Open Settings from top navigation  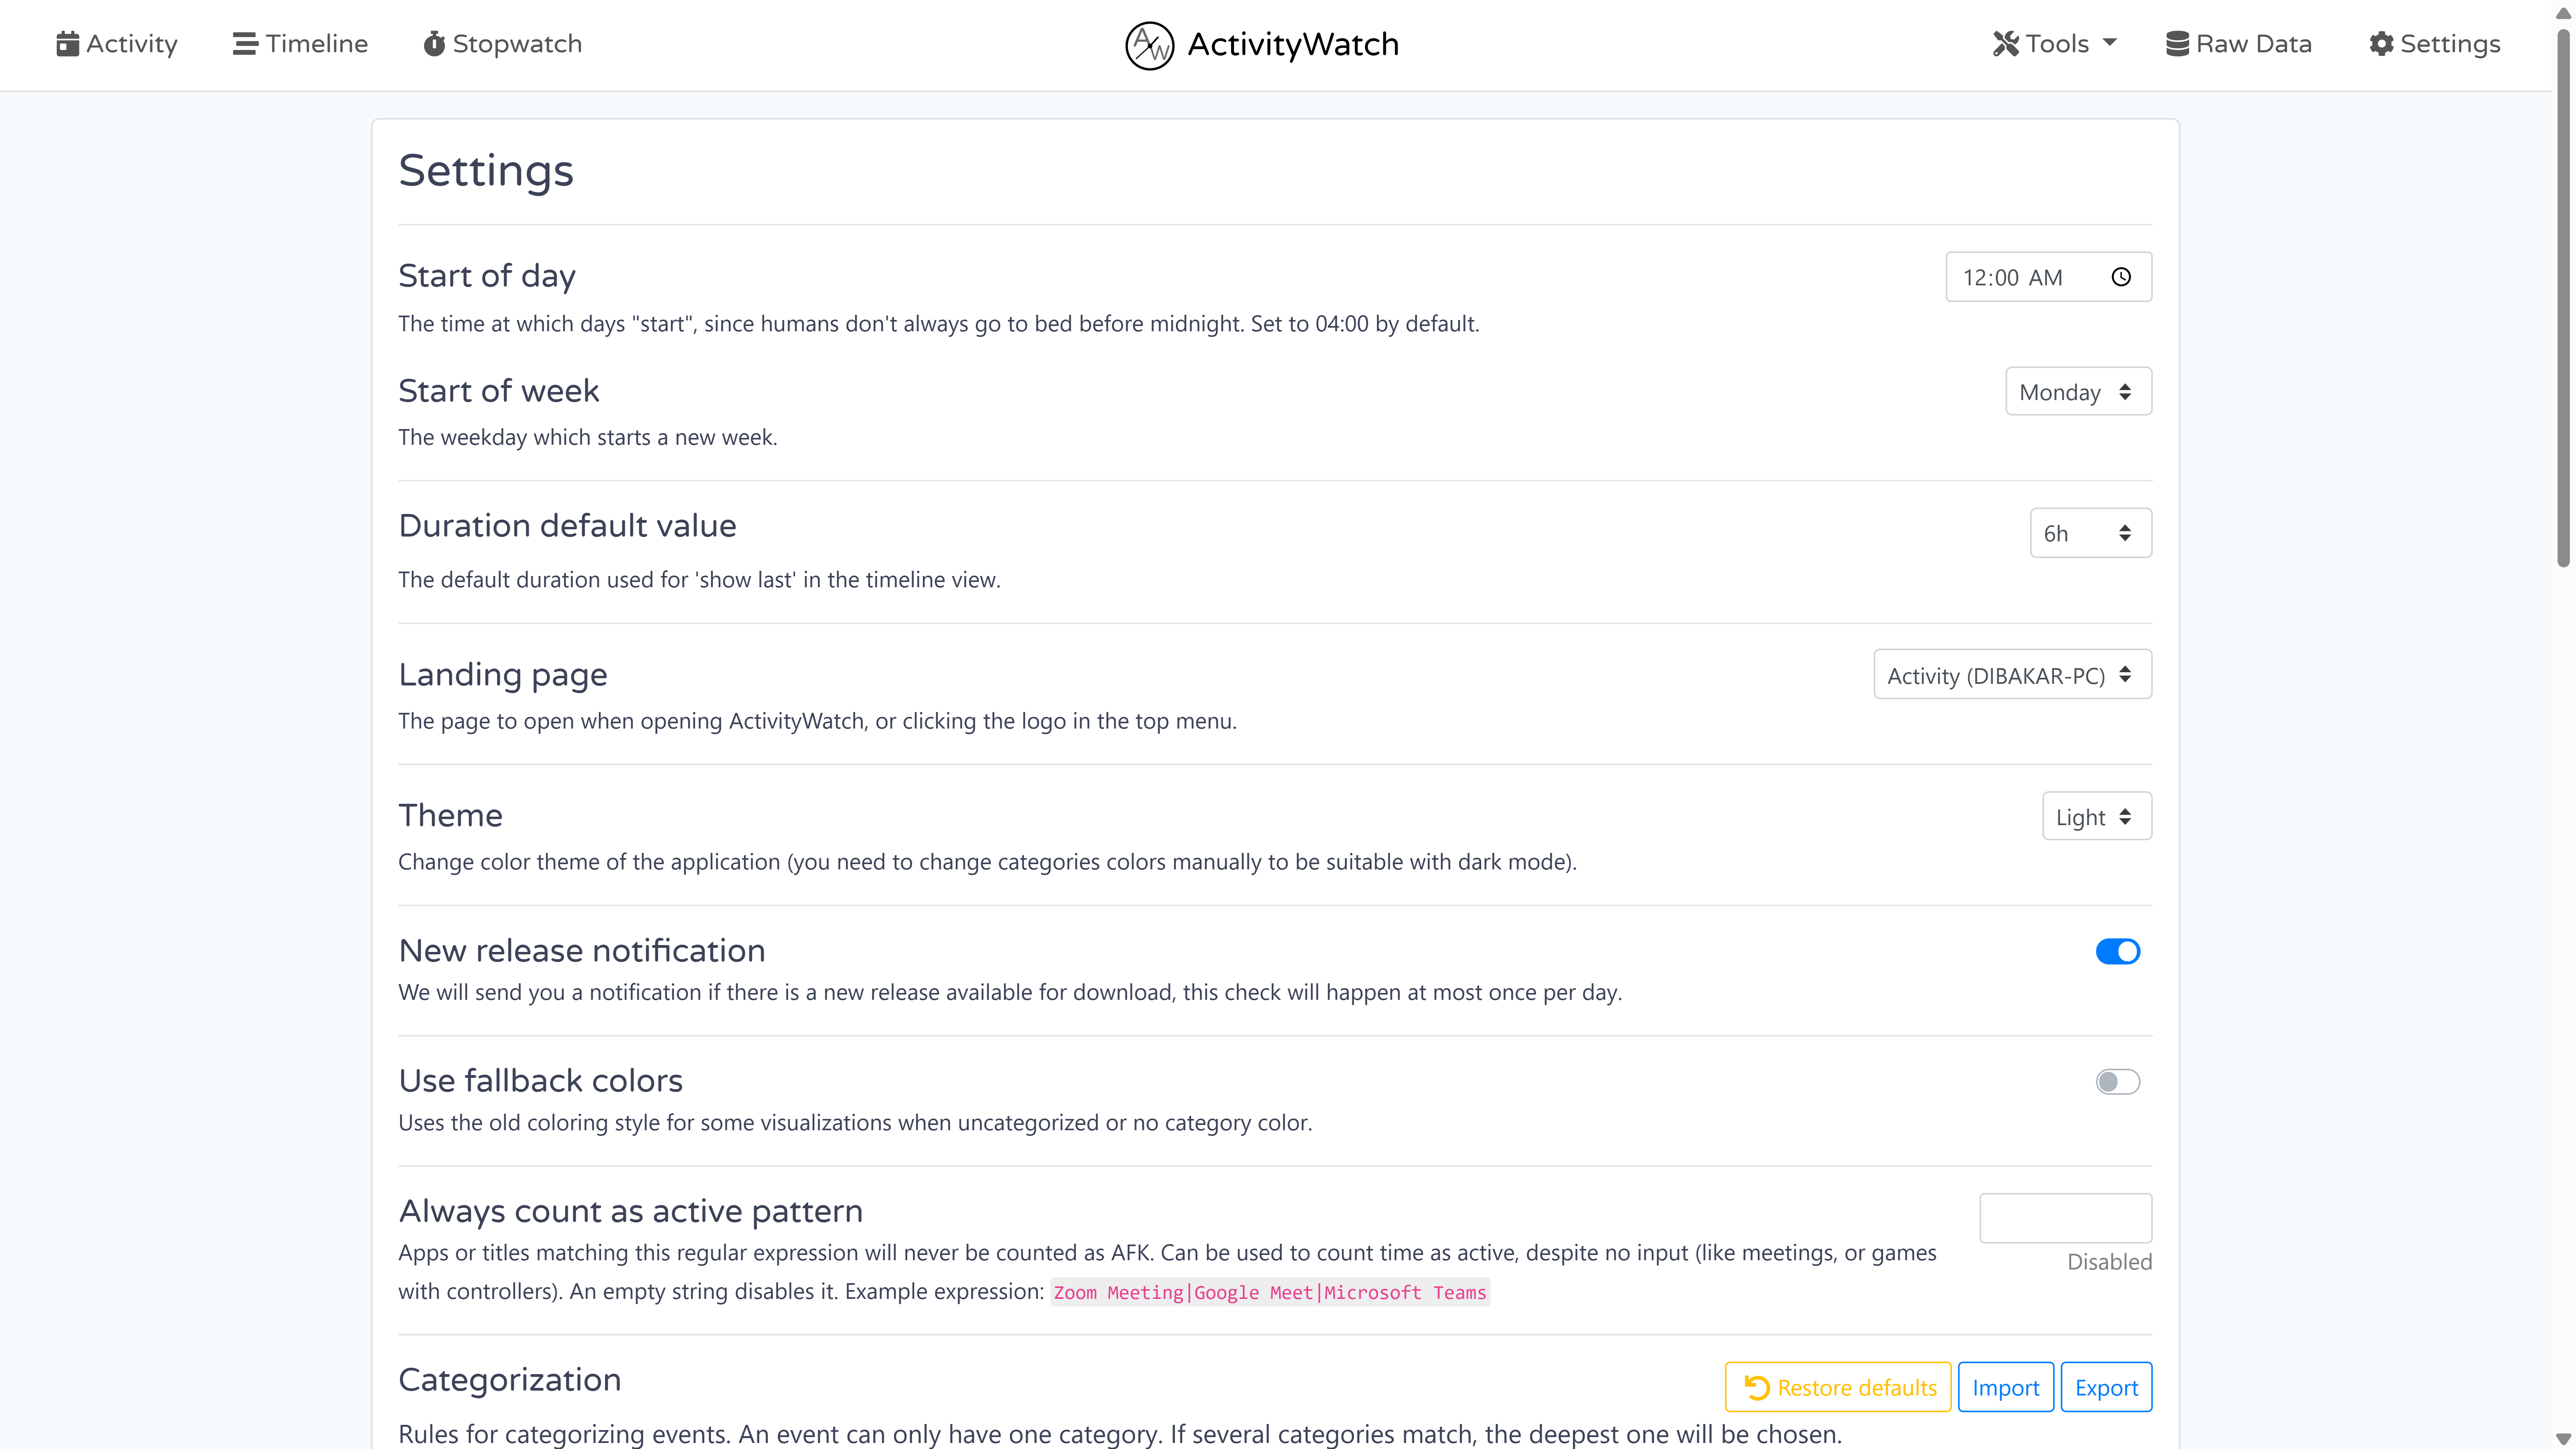tap(2435, 44)
